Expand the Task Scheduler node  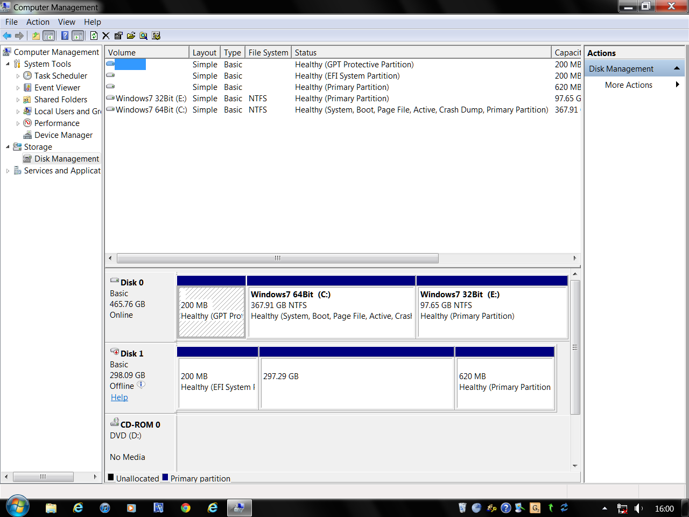pyautogui.click(x=18, y=76)
